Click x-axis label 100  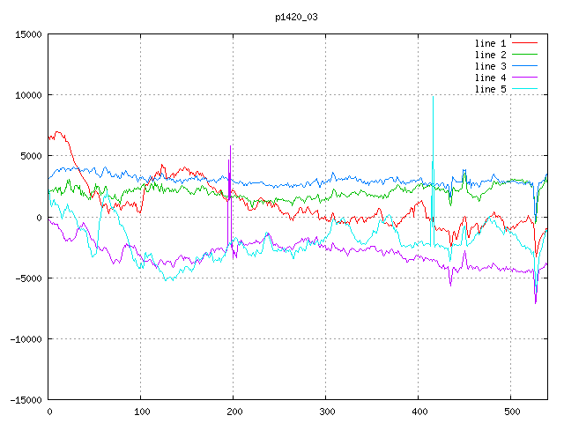click(142, 412)
